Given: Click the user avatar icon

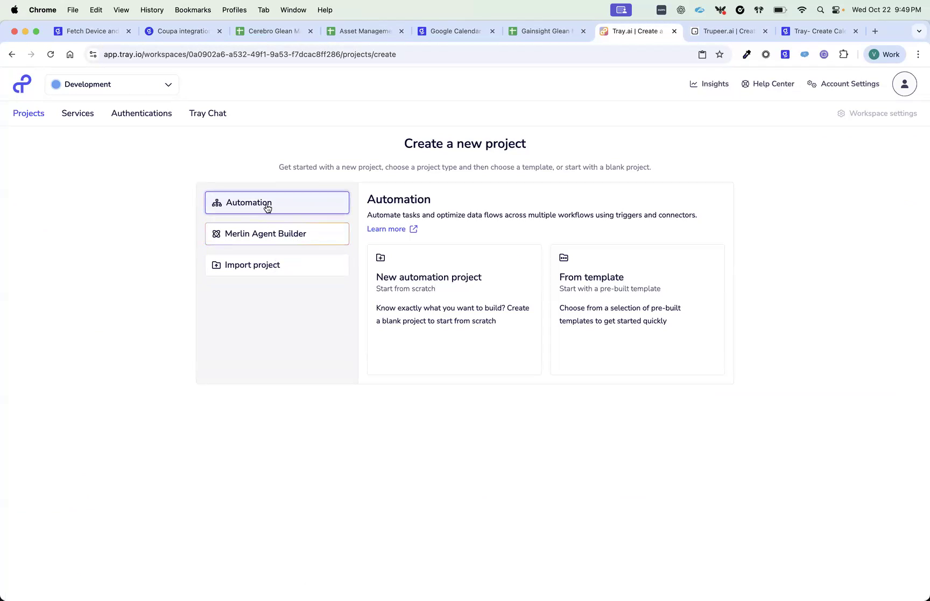Looking at the screenshot, I should tap(904, 84).
